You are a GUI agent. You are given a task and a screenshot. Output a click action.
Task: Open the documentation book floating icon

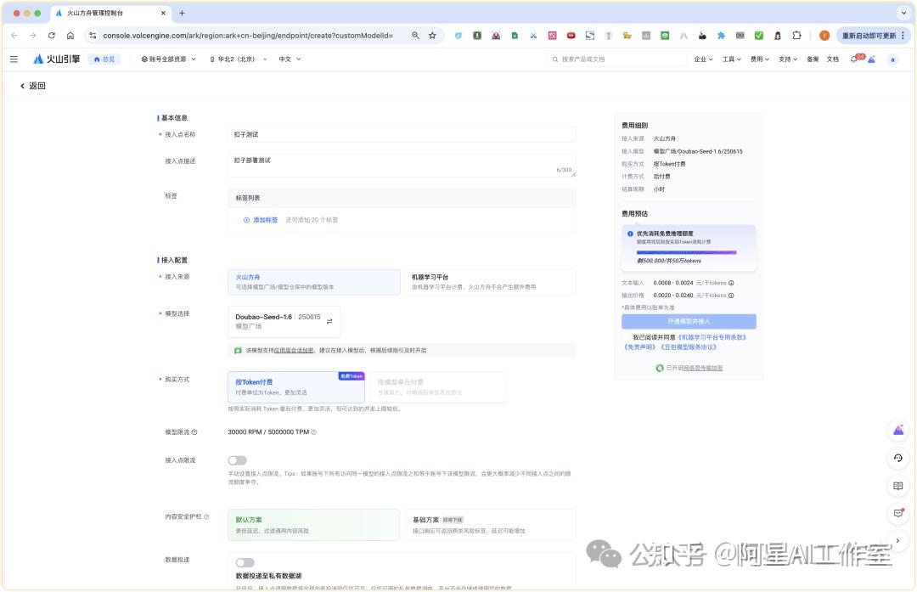pos(897,486)
